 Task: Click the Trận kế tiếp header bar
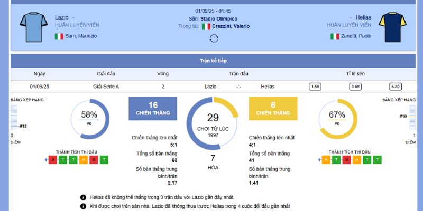(x=212, y=61)
